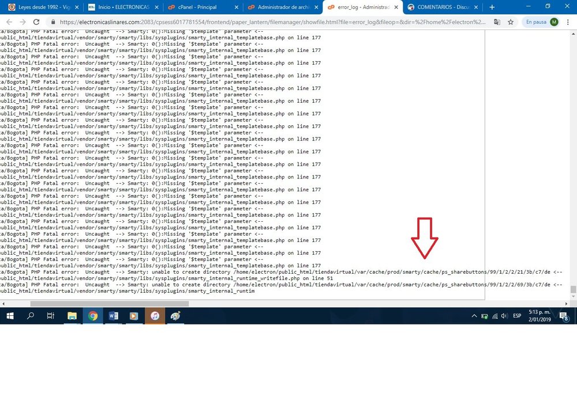Screen dimensions: 577x410
Task: Open File Explorer from the taskbar
Action: click(x=72, y=316)
